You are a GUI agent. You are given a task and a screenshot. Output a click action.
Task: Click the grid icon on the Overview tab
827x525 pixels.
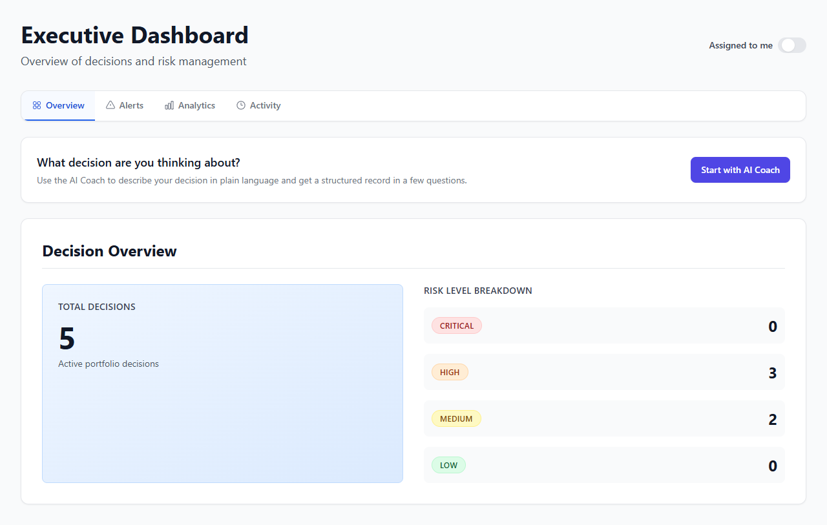click(37, 105)
